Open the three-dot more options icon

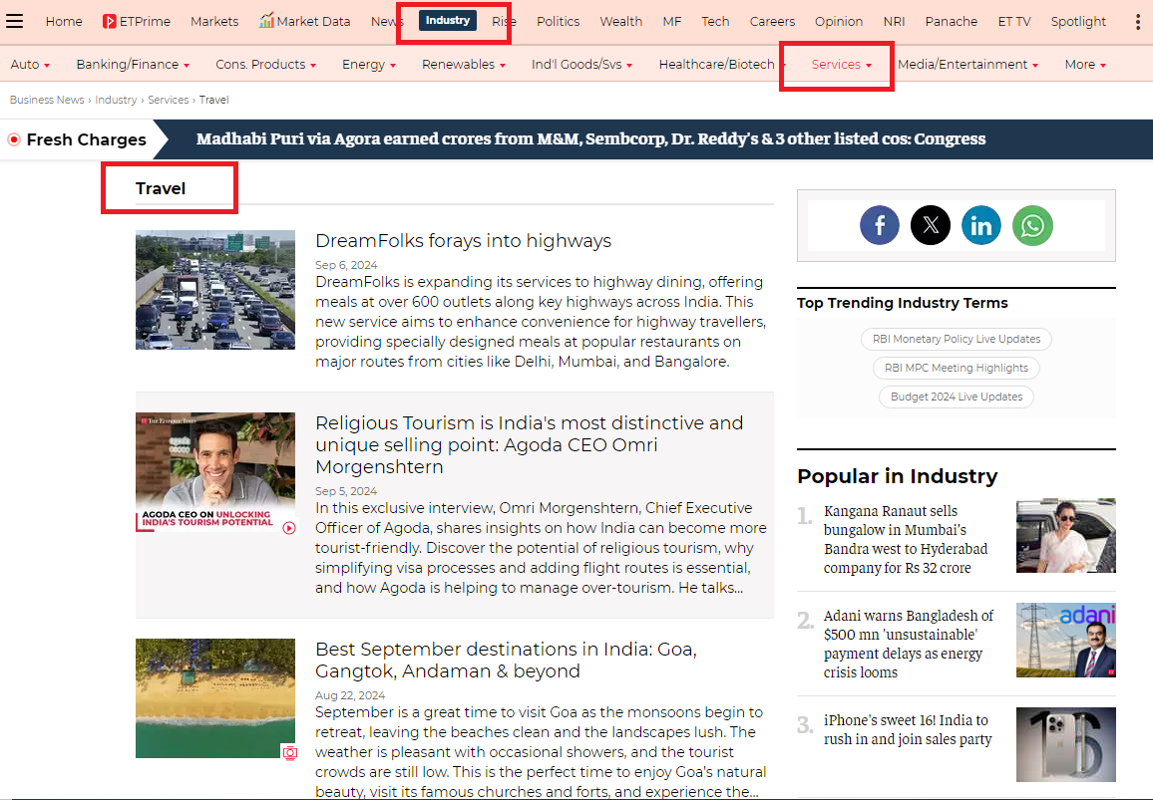(1138, 21)
